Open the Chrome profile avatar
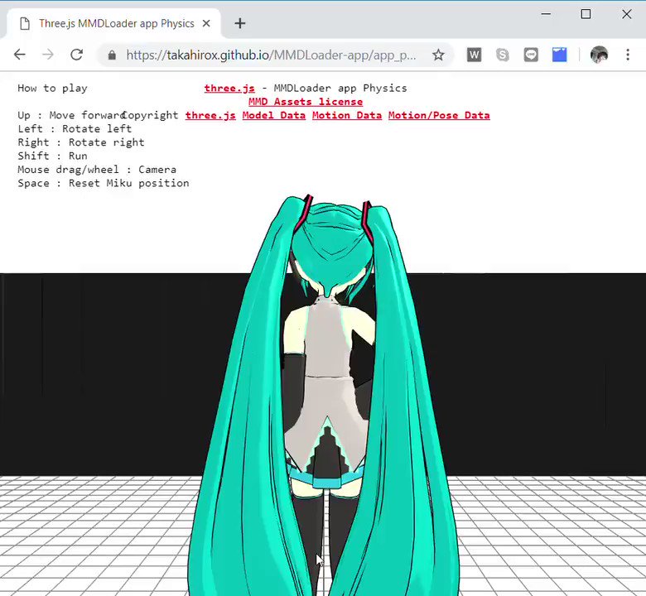Image resolution: width=646 pixels, height=596 pixels. tap(599, 55)
